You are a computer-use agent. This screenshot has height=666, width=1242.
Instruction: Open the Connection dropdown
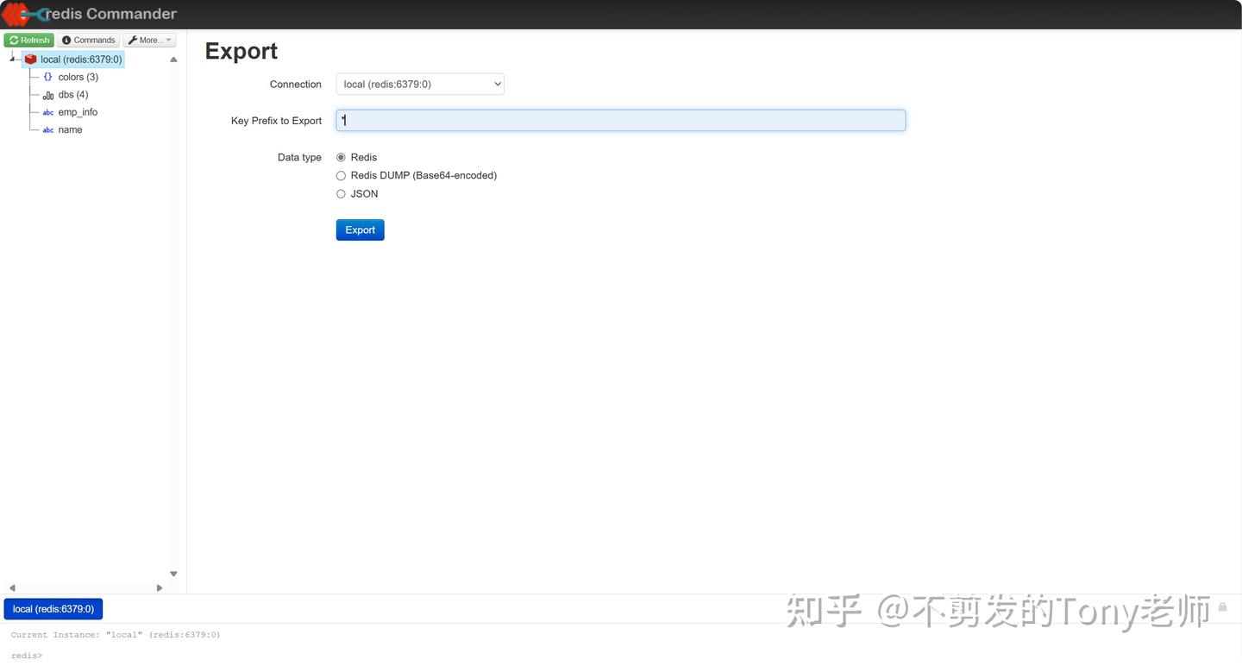(x=419, y=84)
